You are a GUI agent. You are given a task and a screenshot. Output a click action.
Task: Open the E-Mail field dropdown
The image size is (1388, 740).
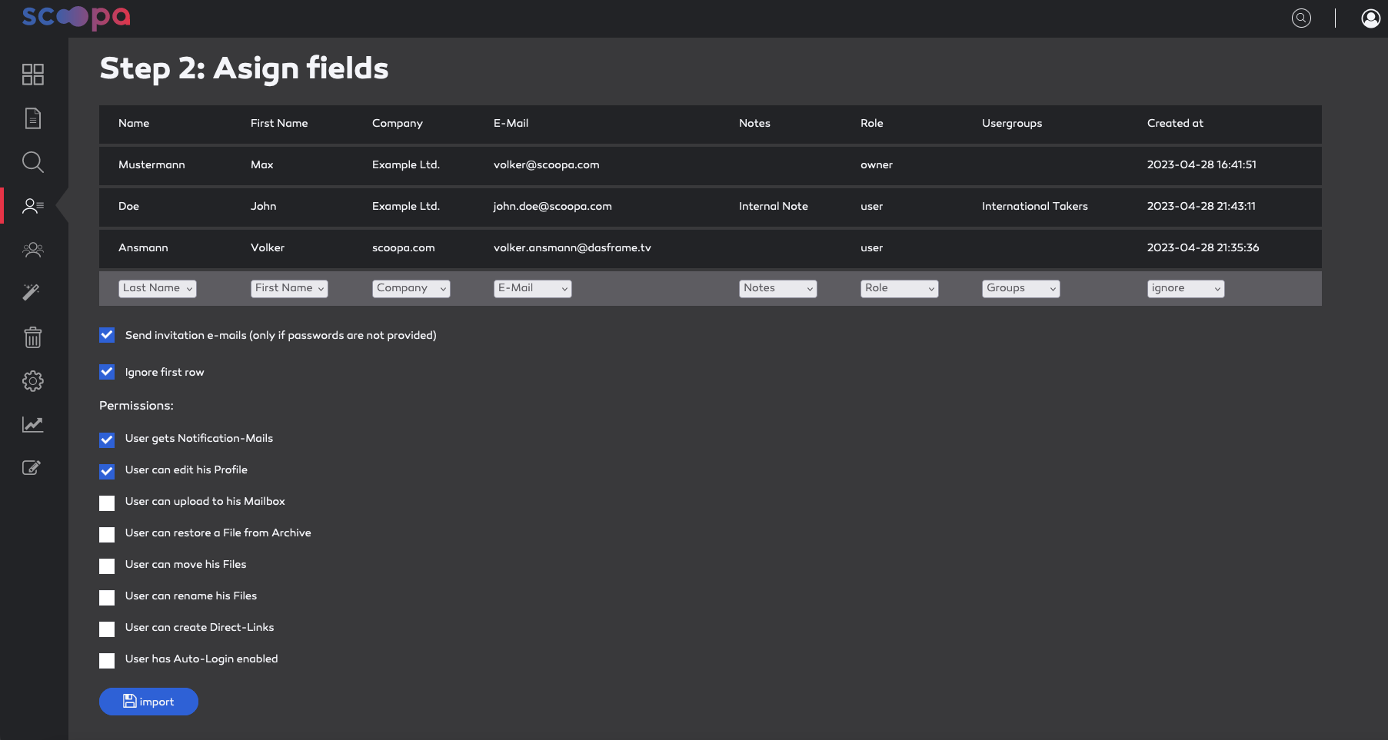click(533, 288)
